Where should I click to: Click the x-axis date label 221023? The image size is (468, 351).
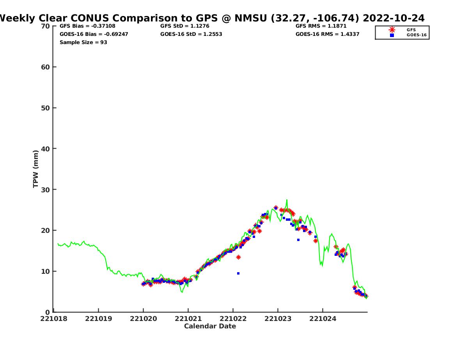pyautogui.click(x=278, y=319)
